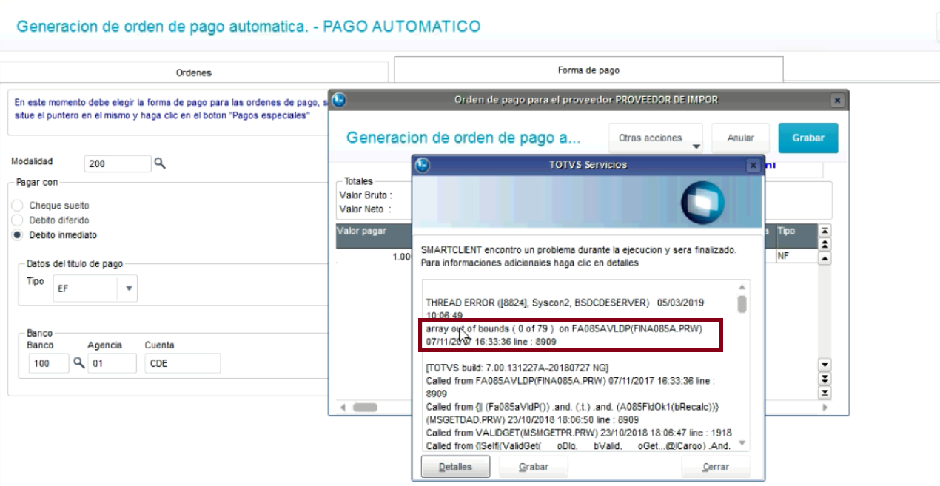Switch to the Forma de pago tab
Image resolution: width=940 pixels, height=486 pixels.
[588, 70]
